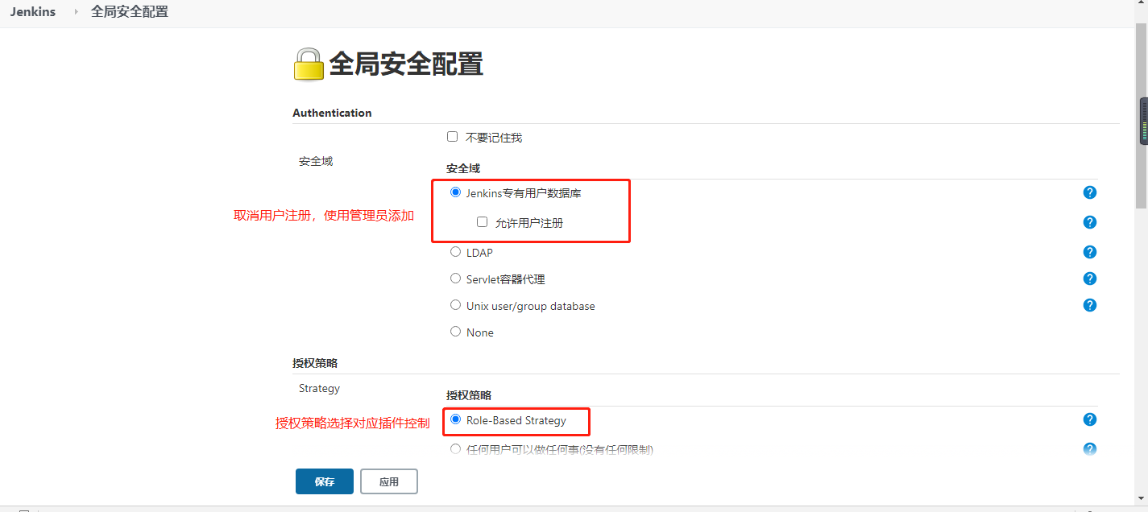The width and height of the screenshot is (1148, 512).
Task: Open help for the 安全域 section
Action: tap(1089, 192)
